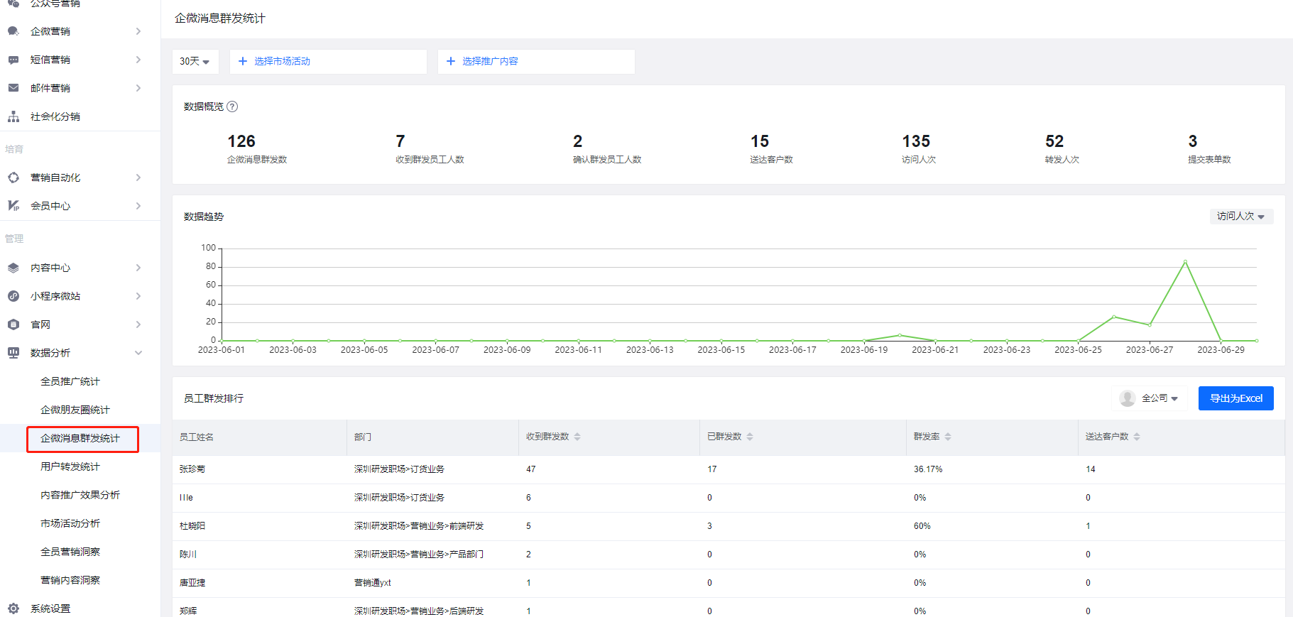
Task: Open 系统设置 menu item
Action: click(x=50, y=608)
